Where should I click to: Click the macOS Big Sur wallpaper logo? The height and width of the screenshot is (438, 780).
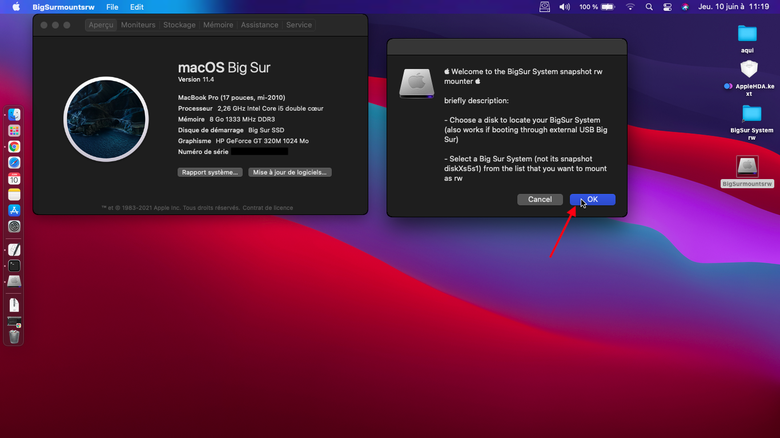pos(106,119)
